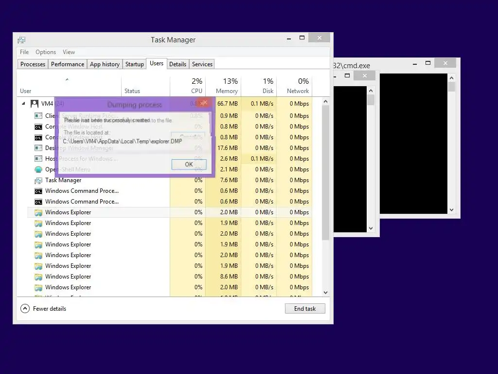Sort by the Memory column header
This screenshot has width=498, height=374.
coord(223,87)
